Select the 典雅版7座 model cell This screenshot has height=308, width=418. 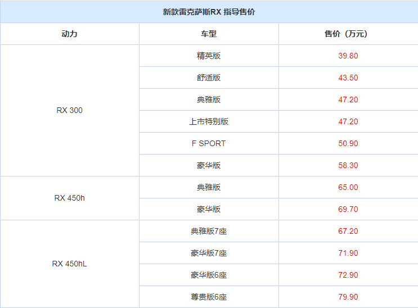pyautogui.click(x=209, y=231)
